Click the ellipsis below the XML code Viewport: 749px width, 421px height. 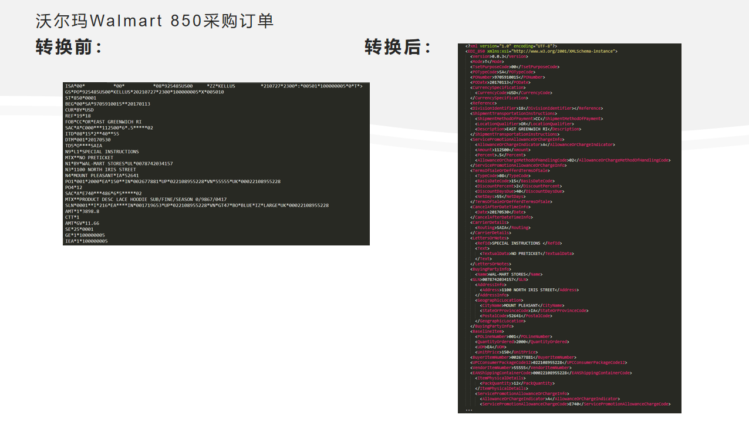[x=468, y=409]
